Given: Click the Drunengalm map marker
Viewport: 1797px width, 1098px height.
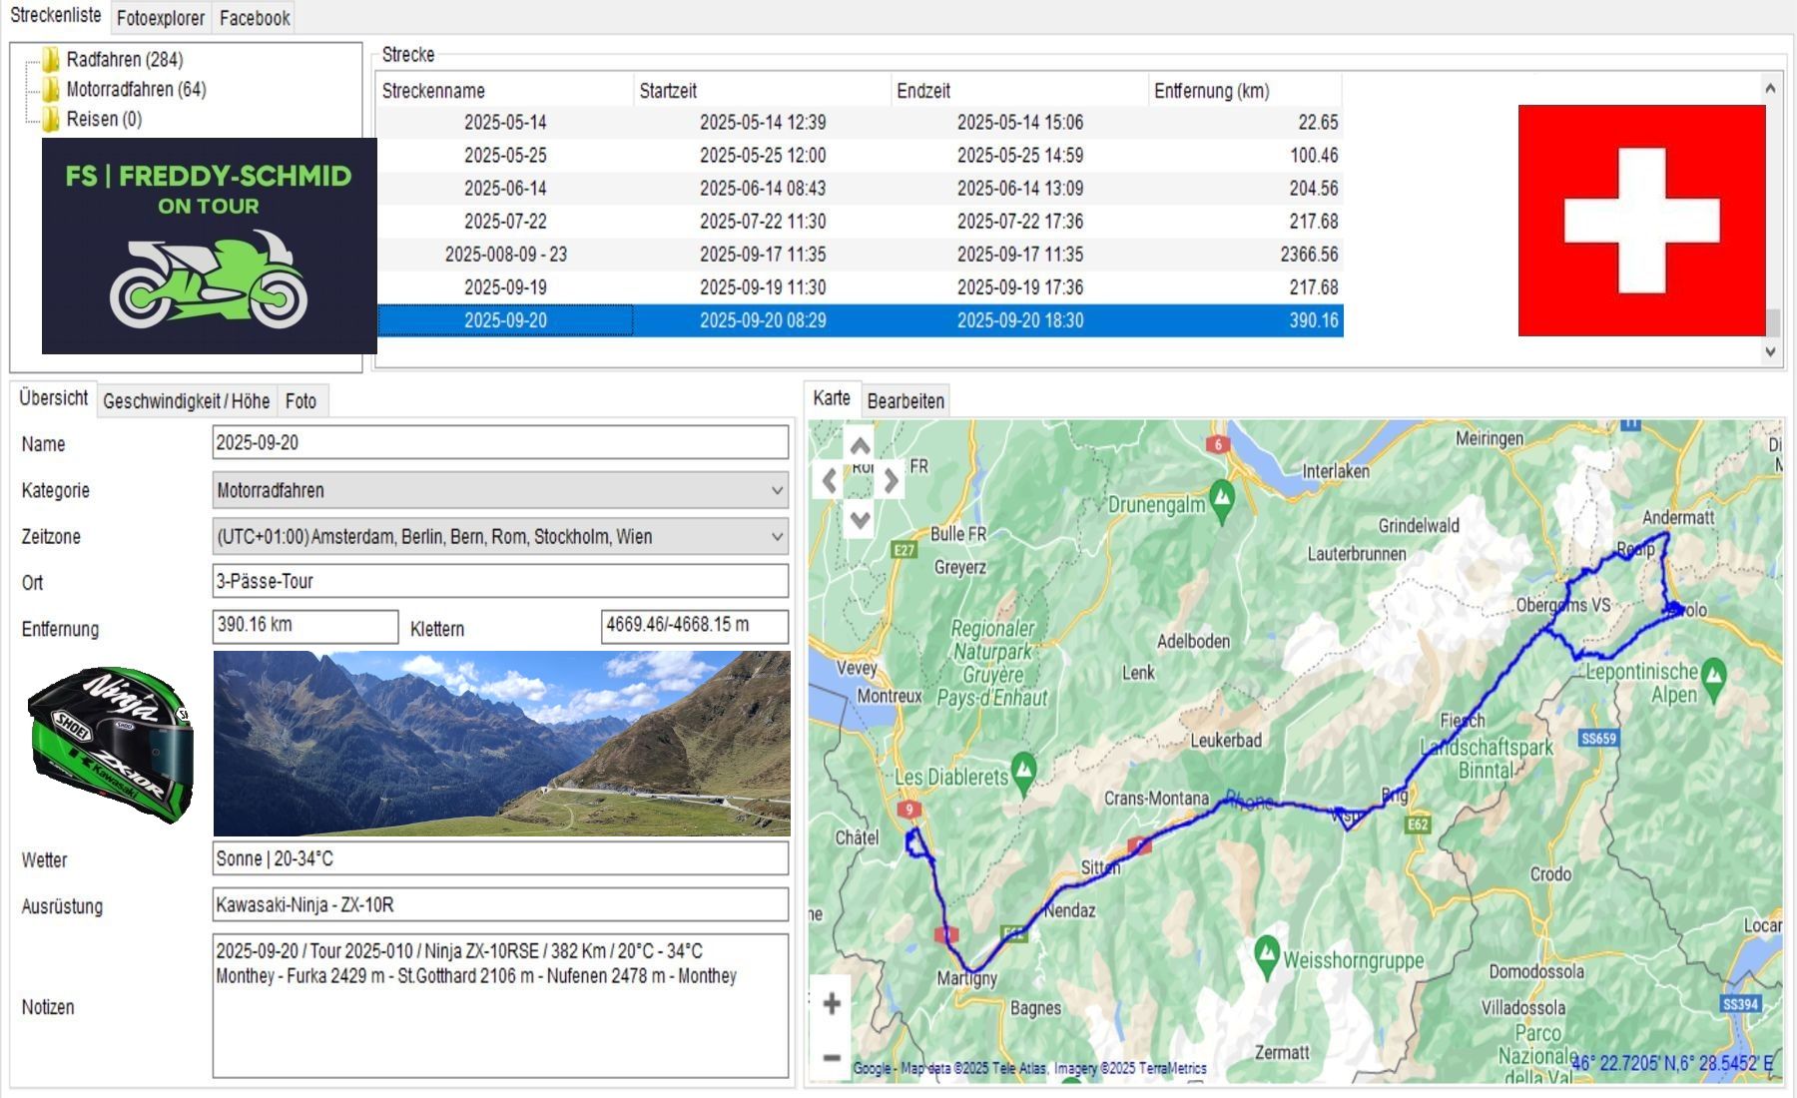Looking at the screenshot, I should click(x=1221, y=497).
